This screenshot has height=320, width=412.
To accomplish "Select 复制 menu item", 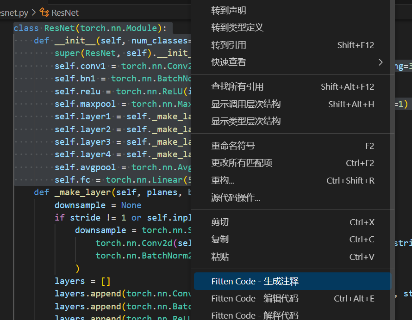I will point(220,240).
